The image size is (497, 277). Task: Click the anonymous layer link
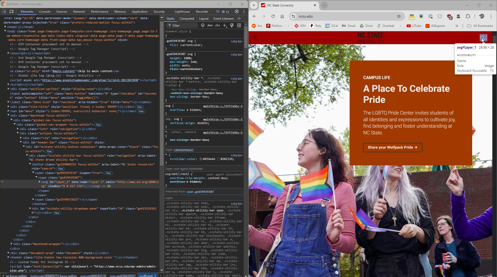coord(184,150)
